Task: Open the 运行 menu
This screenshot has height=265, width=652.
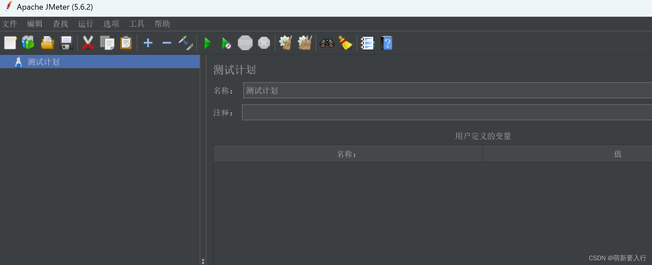Action: pos(86,24)
